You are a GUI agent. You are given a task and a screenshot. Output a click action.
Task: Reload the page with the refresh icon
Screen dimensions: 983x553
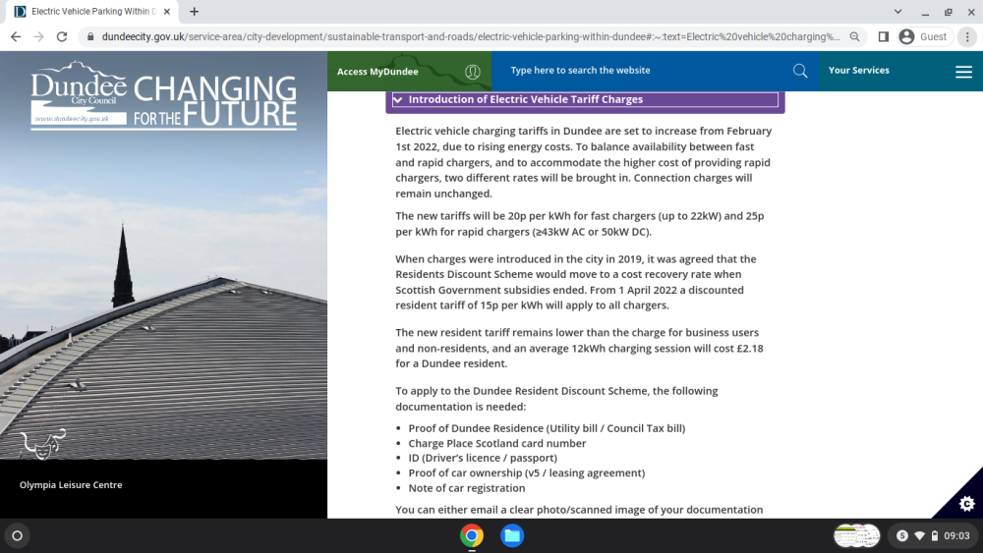click(x=61, y=37)
